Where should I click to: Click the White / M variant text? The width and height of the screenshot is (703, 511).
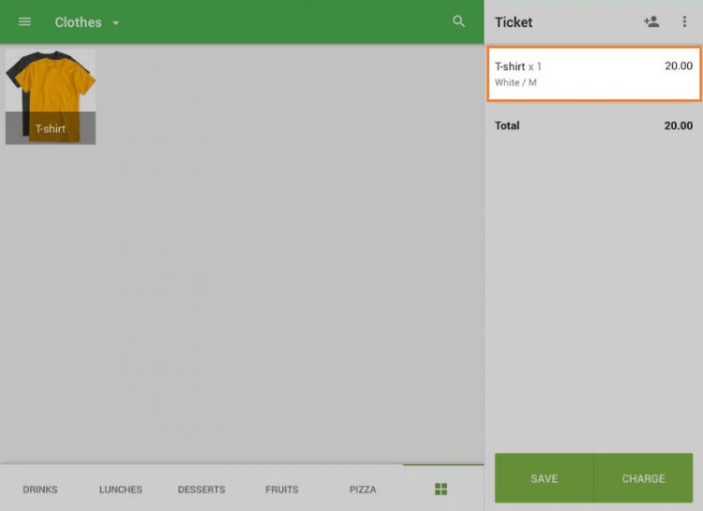(x=516, y=83)
